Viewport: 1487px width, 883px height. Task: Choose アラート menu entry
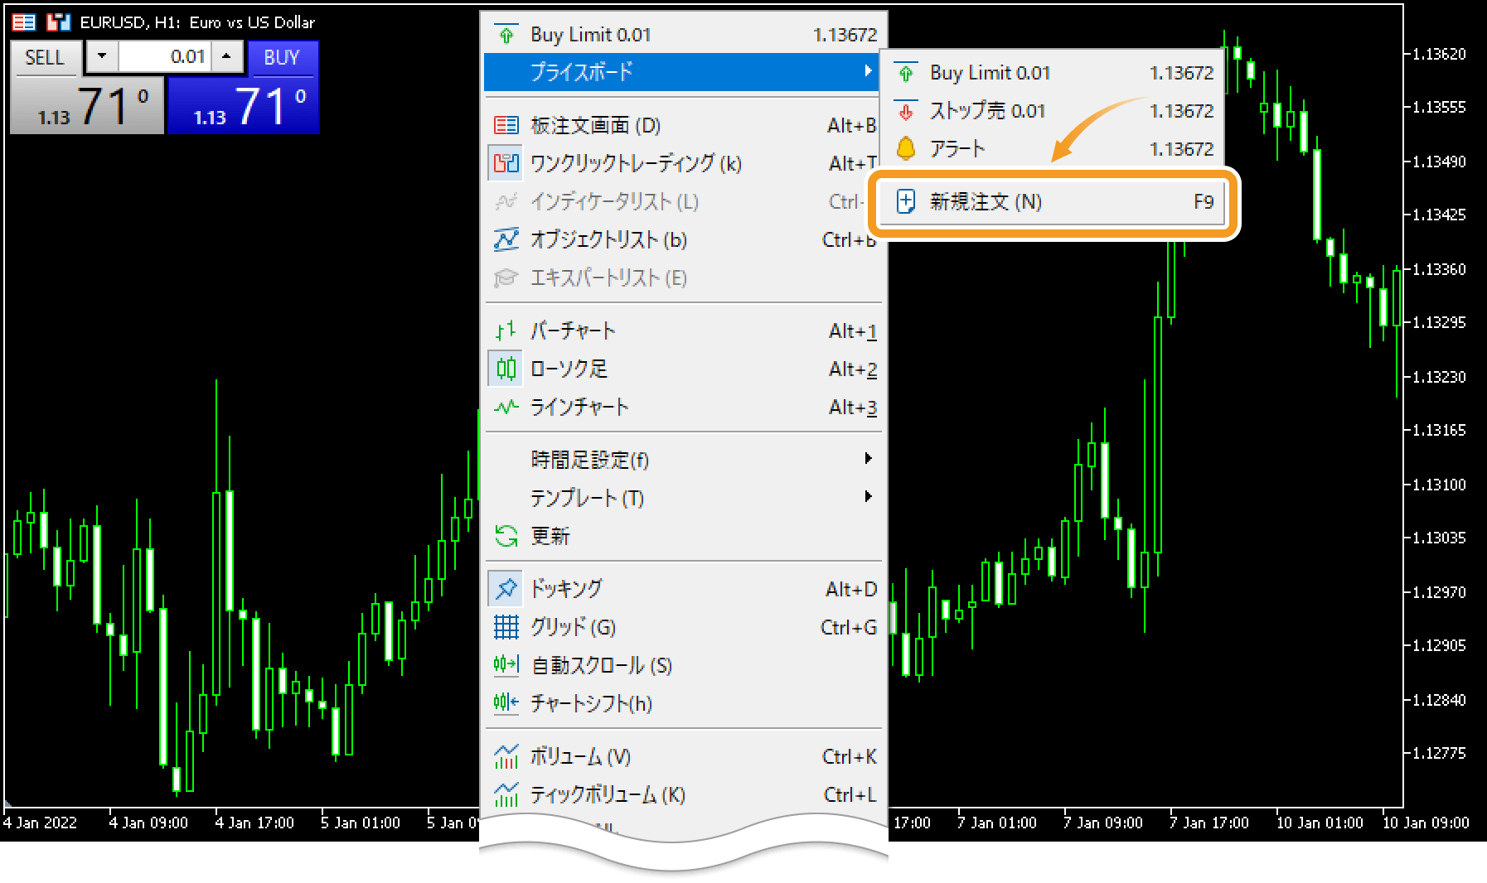click(x=1053, y=149)
